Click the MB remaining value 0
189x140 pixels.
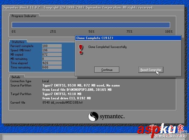52,59
